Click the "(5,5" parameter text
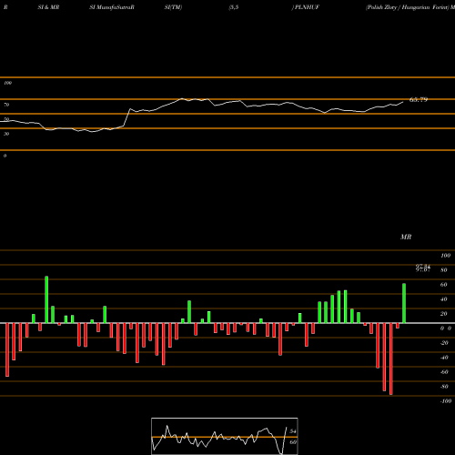Image resolution: width=455 pixels, height=455 pixels. coord(234,7)
